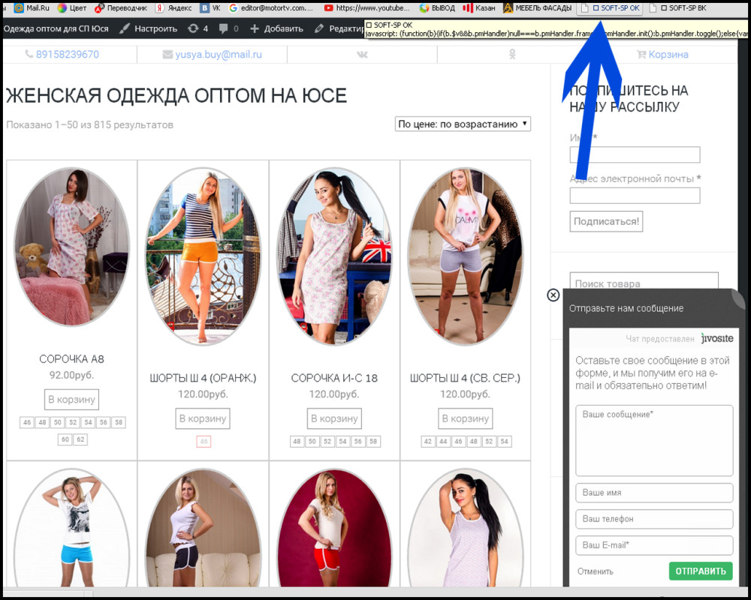The image size is (751, 600).
Task: Open the Переводчик bookmark
Action: (121, 8)
